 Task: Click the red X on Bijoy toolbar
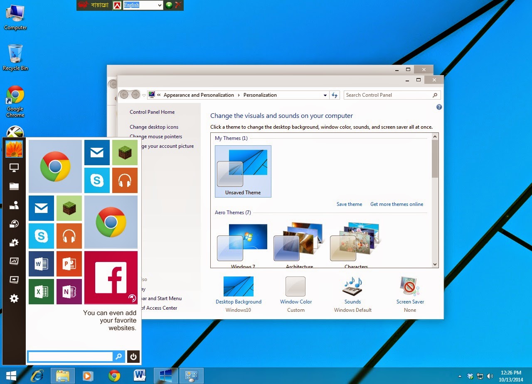click(178, 5)
